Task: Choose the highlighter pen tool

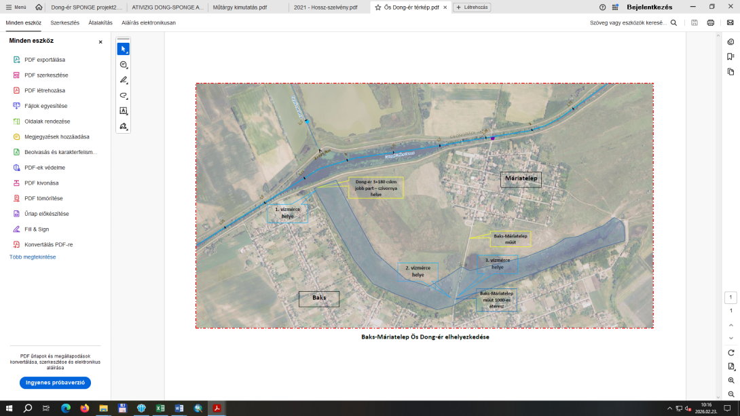Action: [x=123, y=80]
